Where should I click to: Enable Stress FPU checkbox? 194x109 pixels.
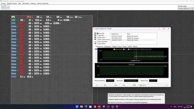pos(97,35)
